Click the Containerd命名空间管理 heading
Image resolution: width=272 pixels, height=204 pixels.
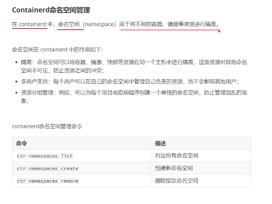[51, 10]
